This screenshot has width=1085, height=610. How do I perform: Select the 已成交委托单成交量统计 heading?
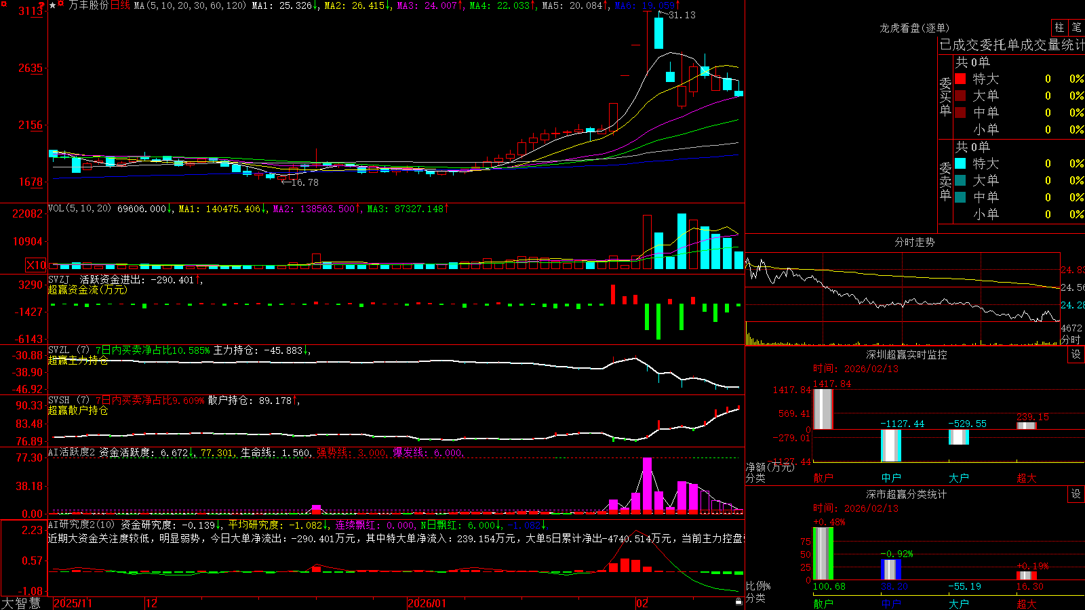[x=1012, y=45]
